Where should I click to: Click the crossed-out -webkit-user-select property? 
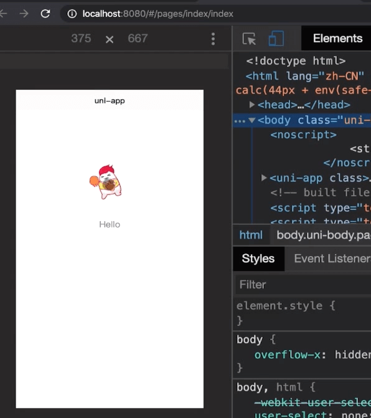tap(312, 402)
